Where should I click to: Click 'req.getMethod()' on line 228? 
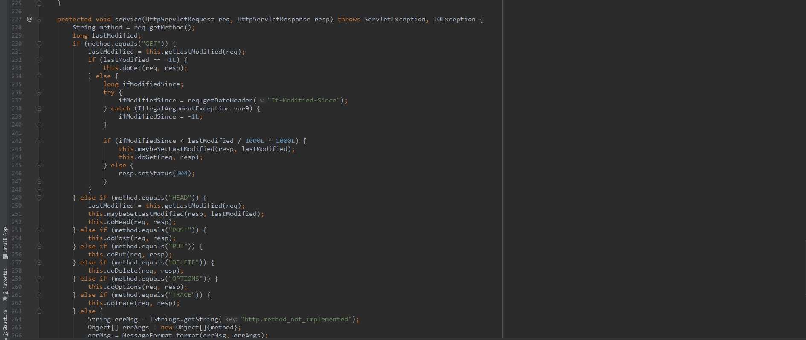pyautogui.click(x=162, y=27)
